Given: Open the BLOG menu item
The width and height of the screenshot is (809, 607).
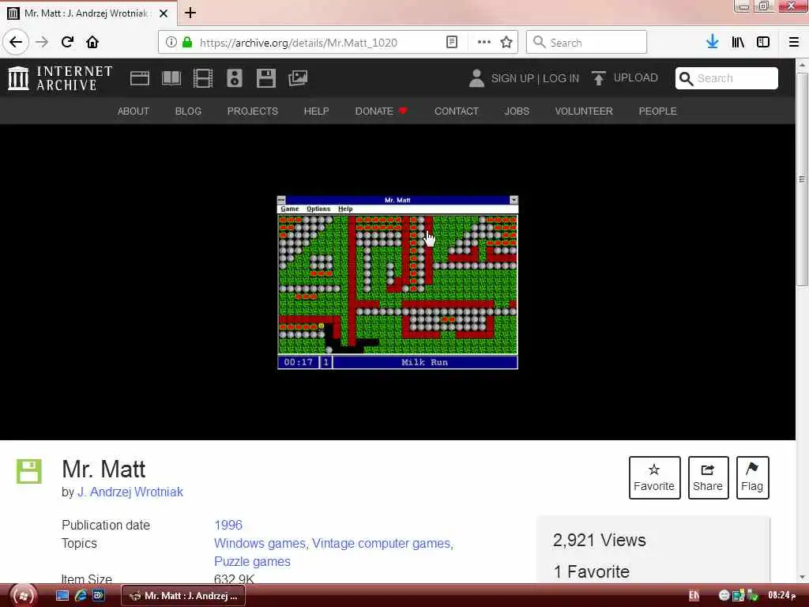Looking at the screenshot, I should 188,111.
